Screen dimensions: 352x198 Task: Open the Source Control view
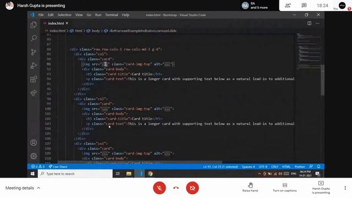tap(34, 52)
